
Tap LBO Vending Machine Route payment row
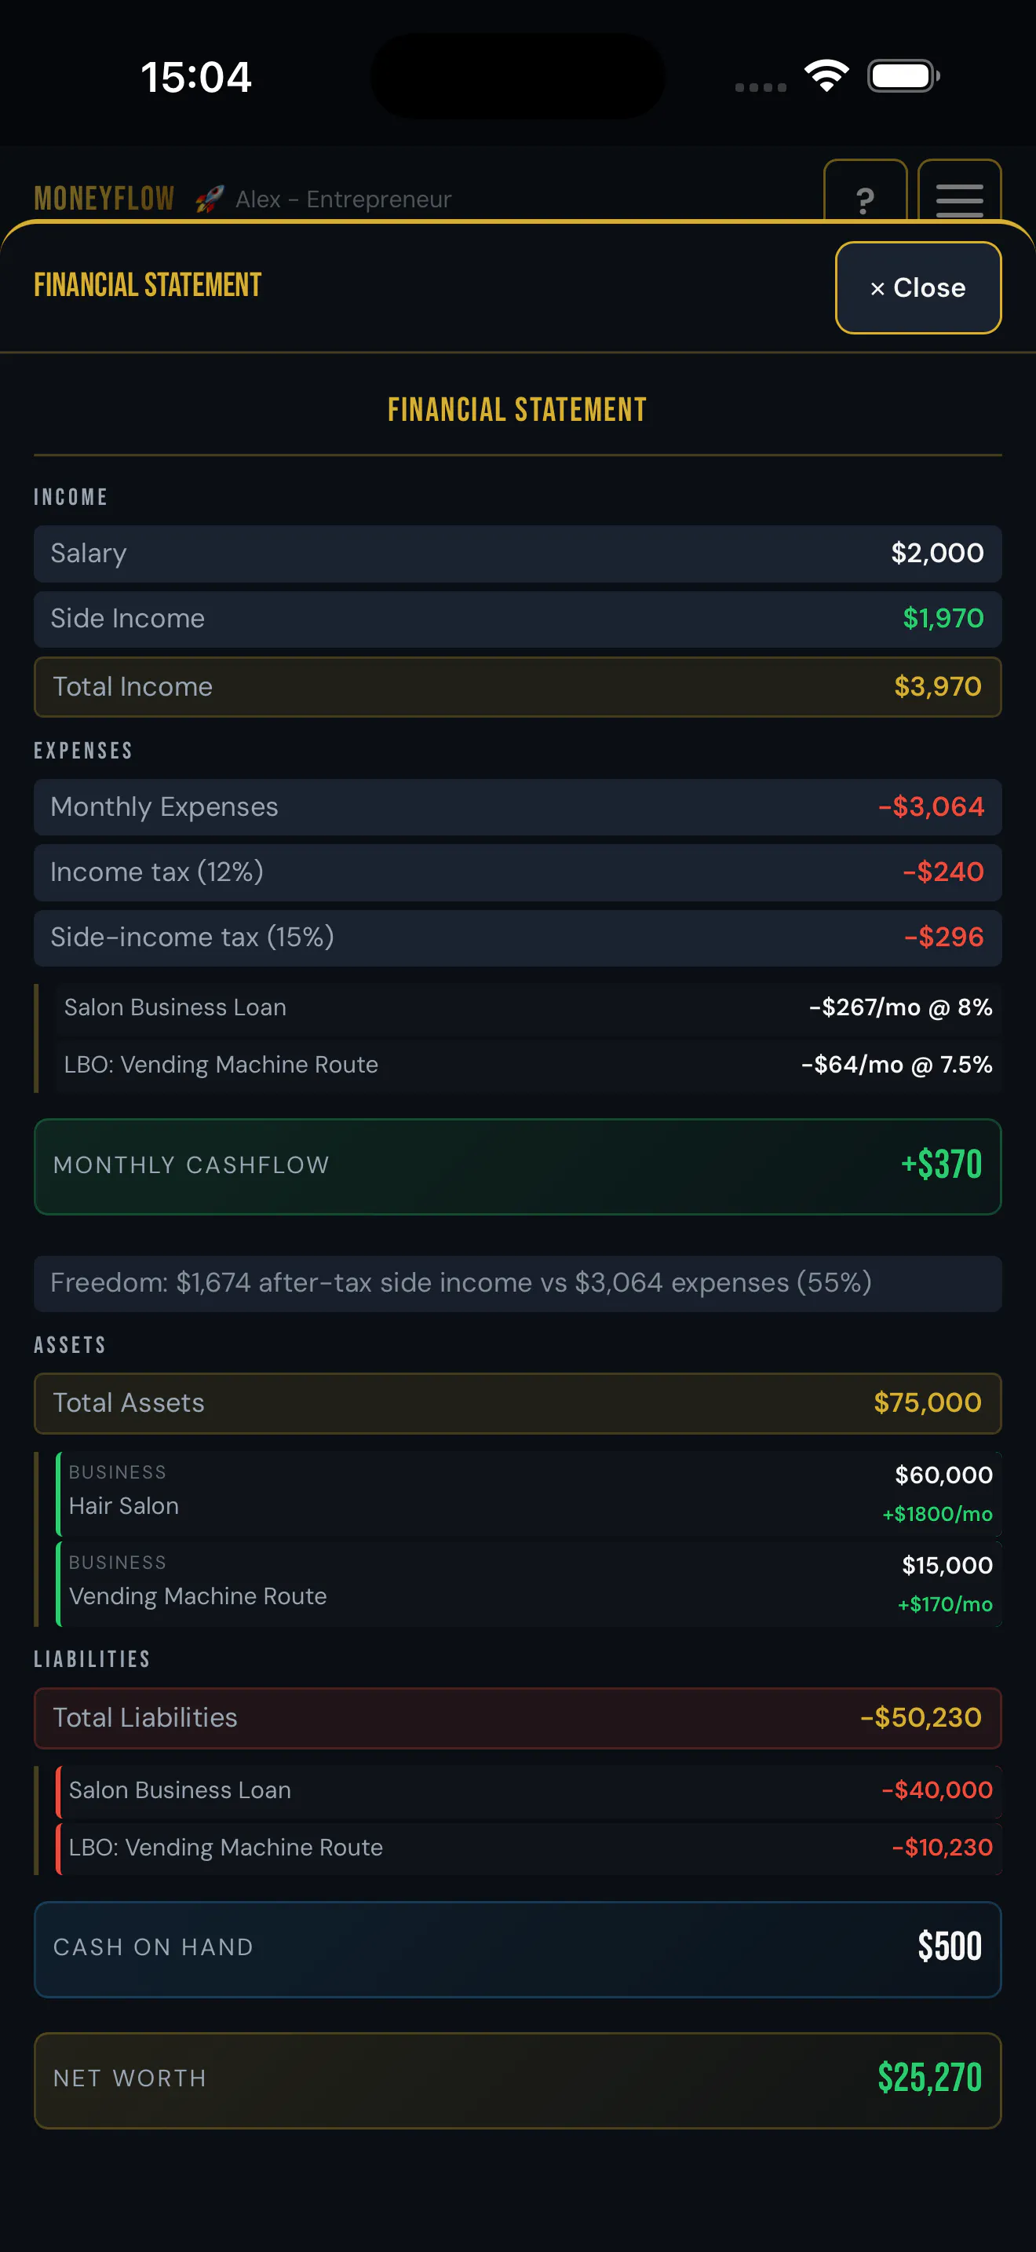click(527, 1065)
